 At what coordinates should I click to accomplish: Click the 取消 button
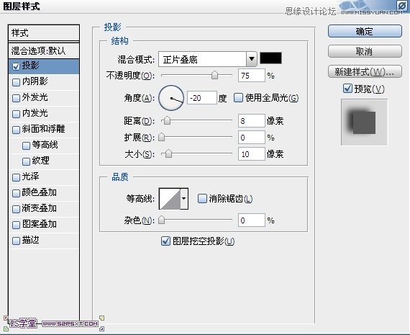[365, 51]
